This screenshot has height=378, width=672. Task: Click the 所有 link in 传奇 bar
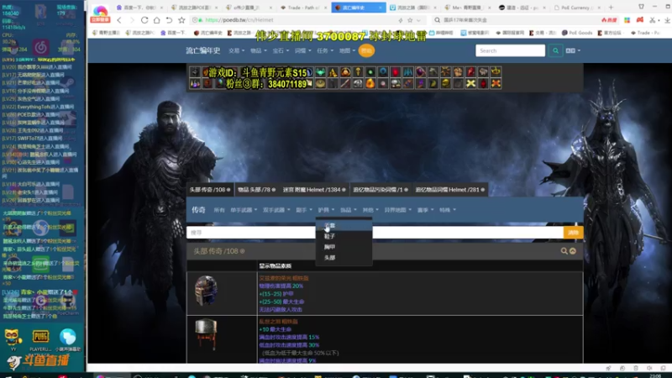point(219,210)
